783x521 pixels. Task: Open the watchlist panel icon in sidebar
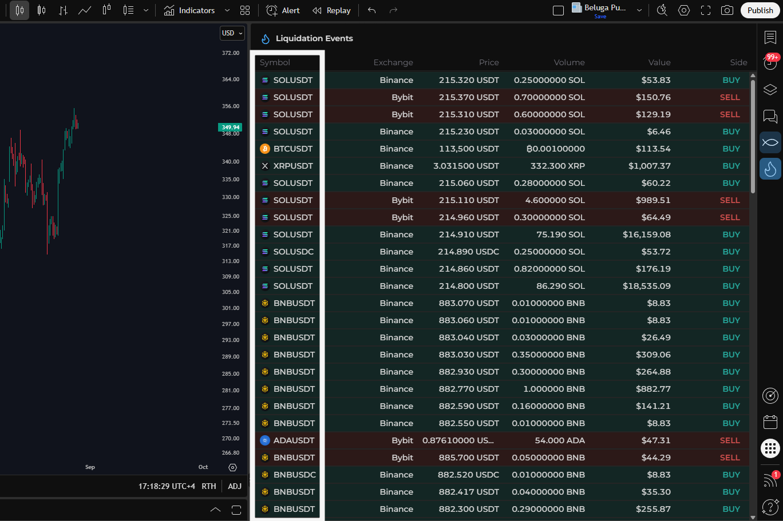coord(770,37)
